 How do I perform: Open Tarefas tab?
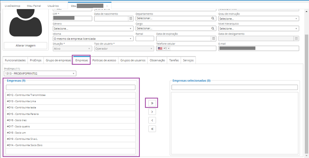tap(174, 60)
